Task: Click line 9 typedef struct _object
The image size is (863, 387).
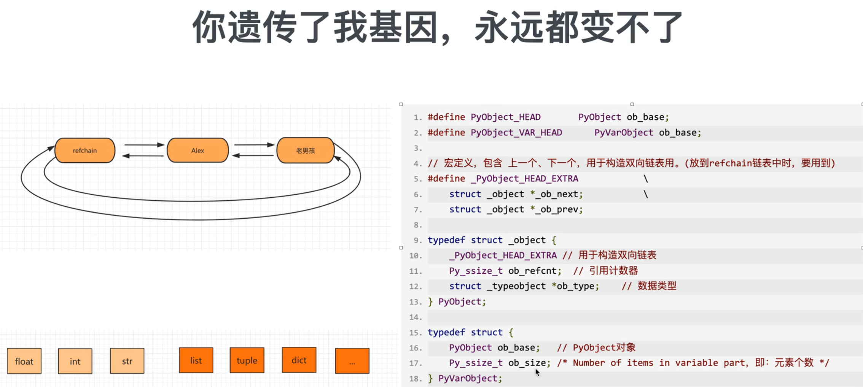Action: click(x=492, y=240)
